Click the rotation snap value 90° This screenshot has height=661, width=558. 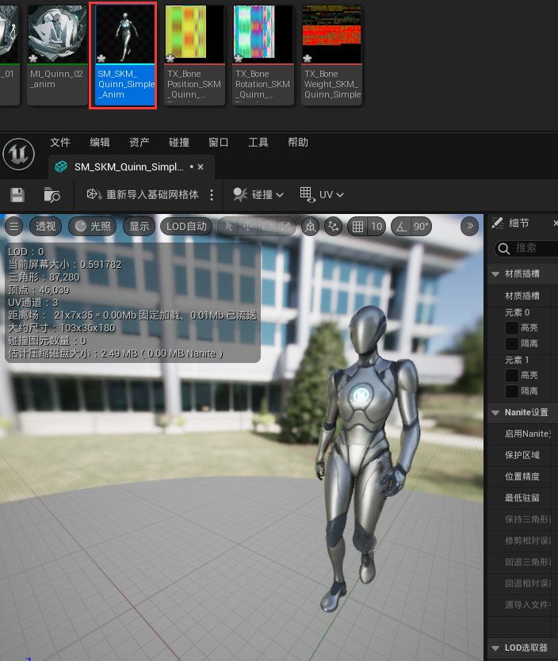point(421,227)
